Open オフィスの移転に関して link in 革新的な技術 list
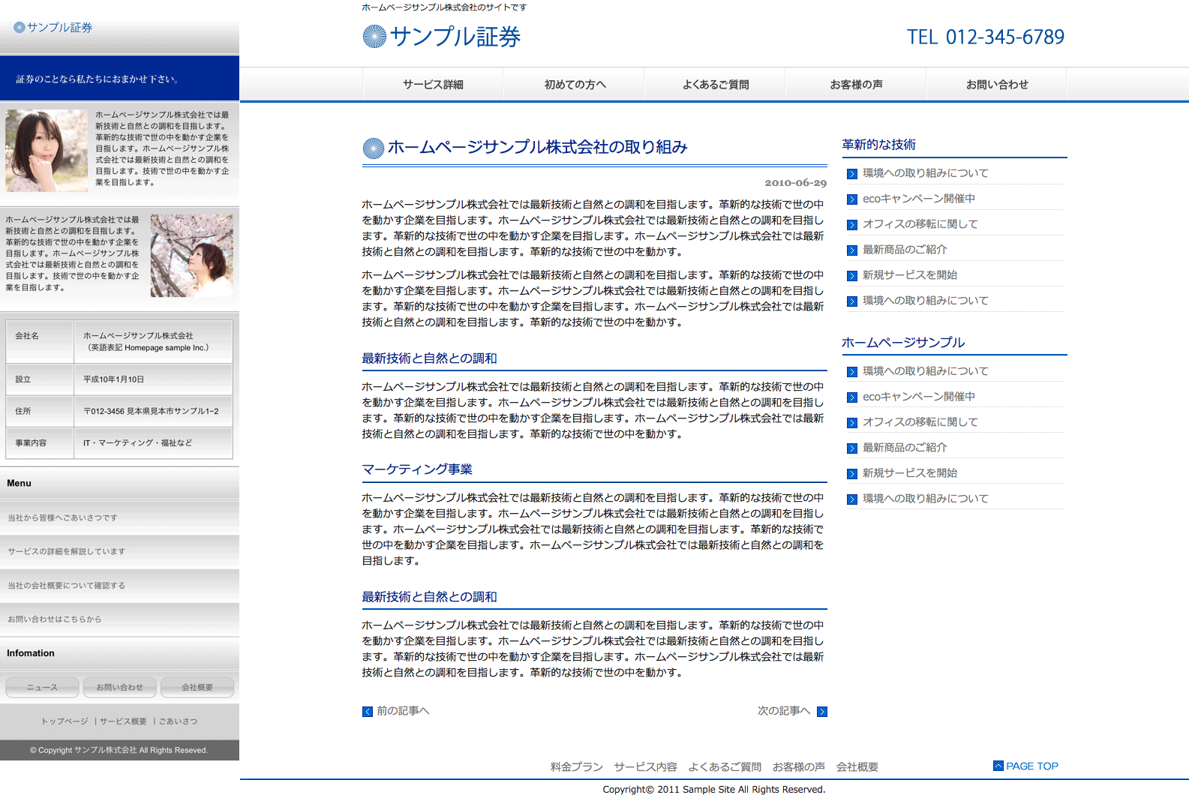 pyautogui.click(x=920, y=224)
